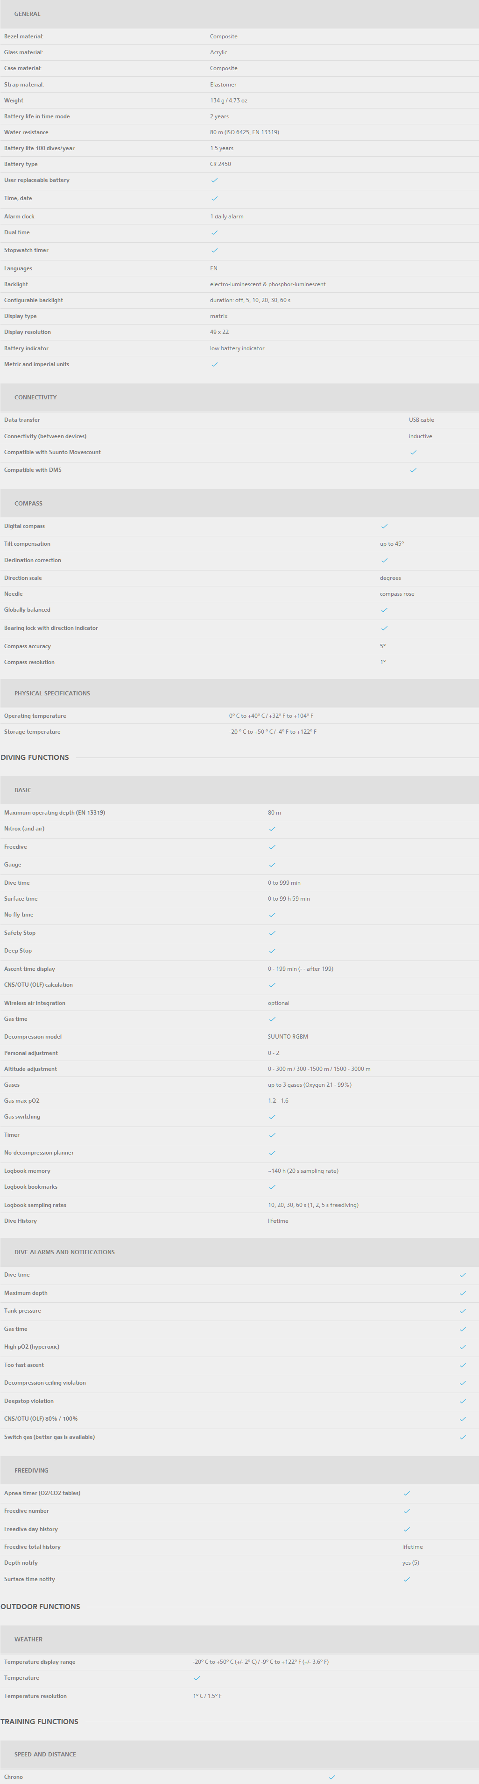Click the DIVING FUNCTIONS heading

35,758
